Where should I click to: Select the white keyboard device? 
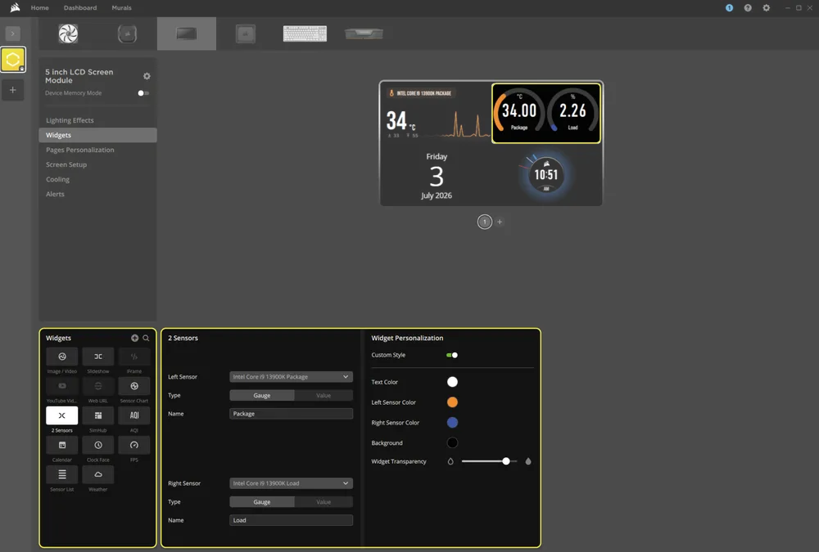[x=305, y=34]
